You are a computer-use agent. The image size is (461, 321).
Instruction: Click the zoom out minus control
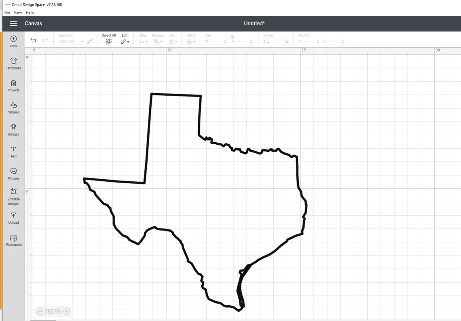40,311
